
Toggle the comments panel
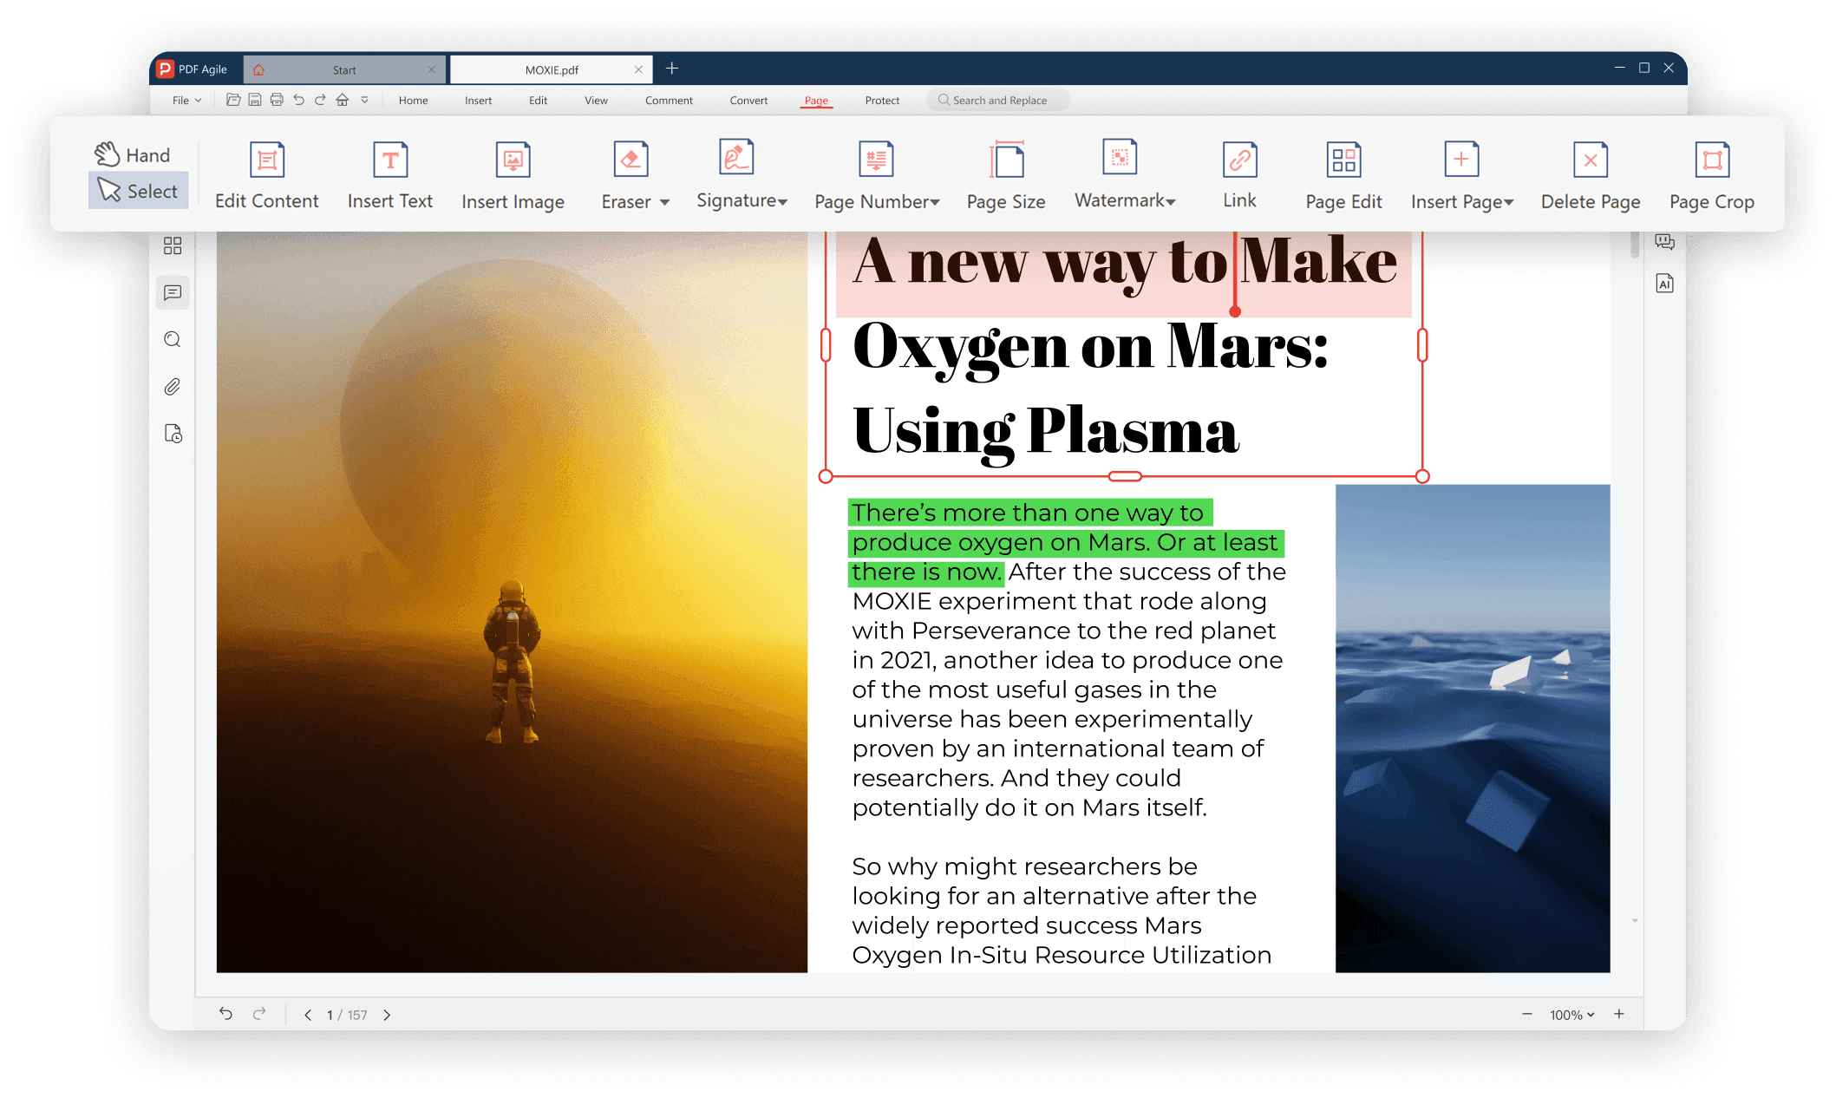[173, 292]
